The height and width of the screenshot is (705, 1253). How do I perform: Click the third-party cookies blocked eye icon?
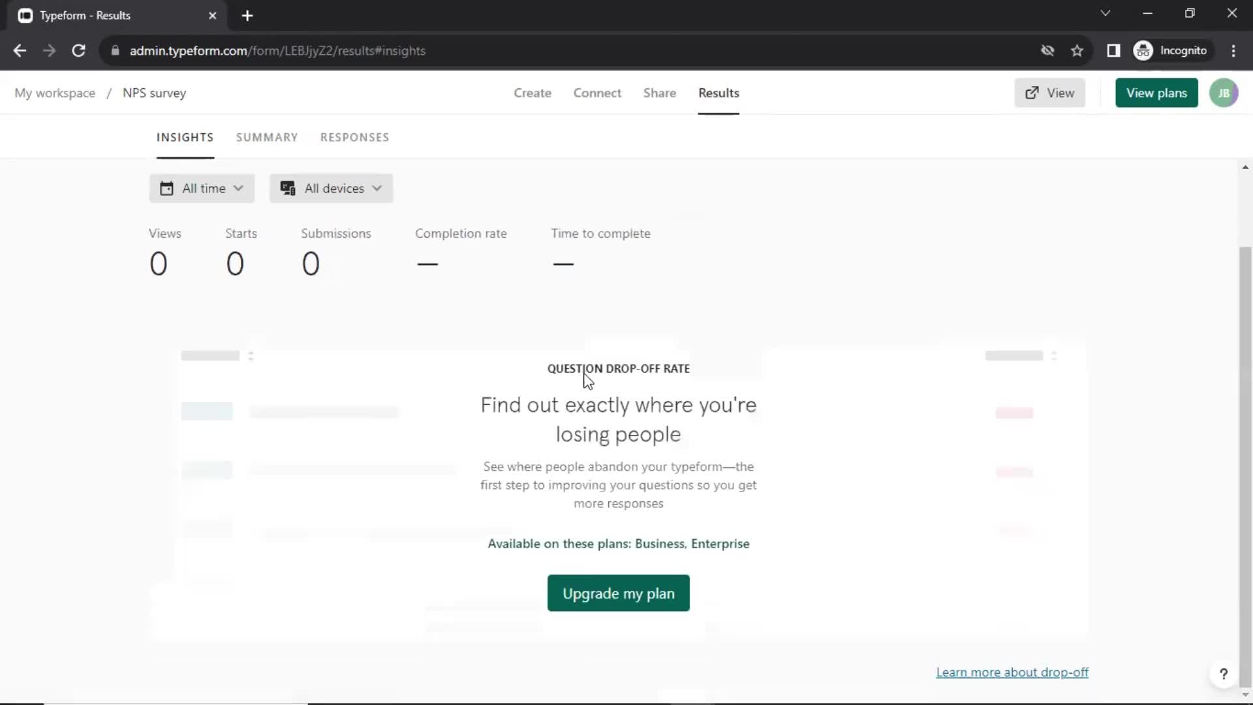point(1047,50)
